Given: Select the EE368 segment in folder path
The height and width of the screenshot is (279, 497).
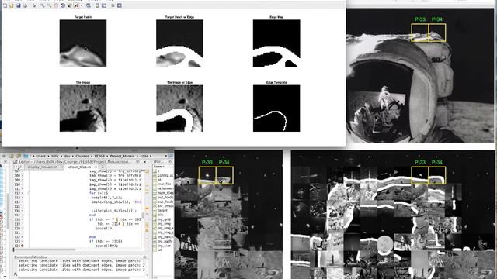Looking at the screenshot, I should click(99, 156).
